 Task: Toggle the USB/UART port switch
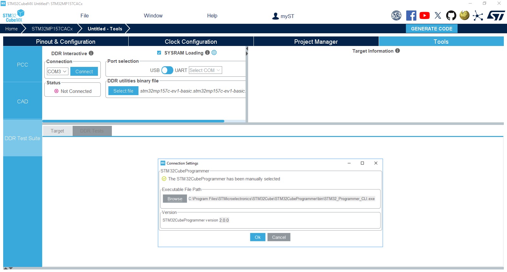[x=167, y=70]
